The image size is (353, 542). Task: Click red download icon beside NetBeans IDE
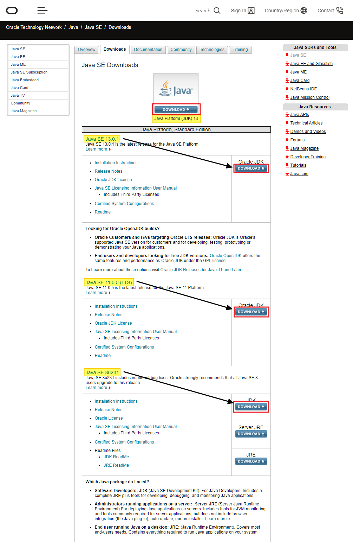[x=287, y=89]
